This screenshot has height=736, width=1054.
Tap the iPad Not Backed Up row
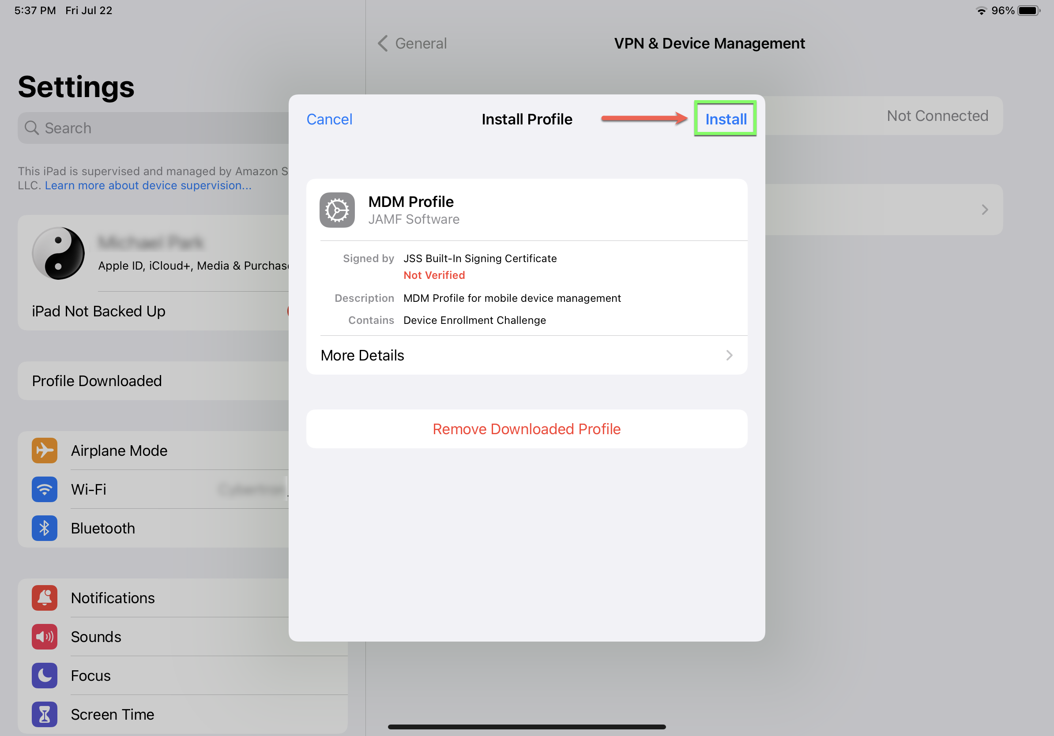pos(153,311)
